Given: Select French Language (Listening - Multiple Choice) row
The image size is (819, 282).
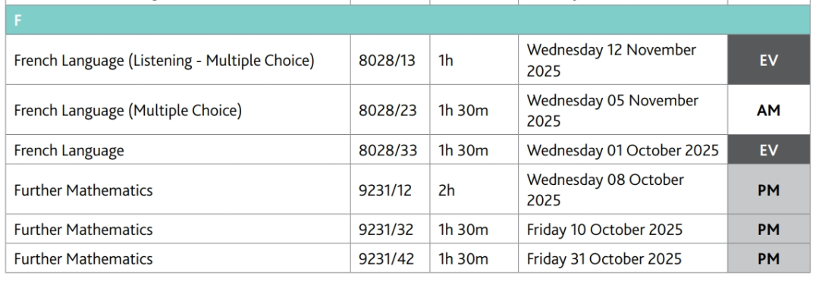Looking at the screenshot, I should tap(407, 60).
